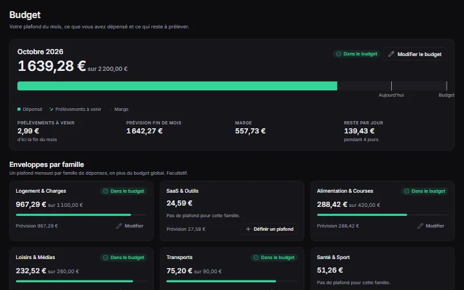Click the Loisirs & Médias card title
The image size is (464, 290).
35,257
